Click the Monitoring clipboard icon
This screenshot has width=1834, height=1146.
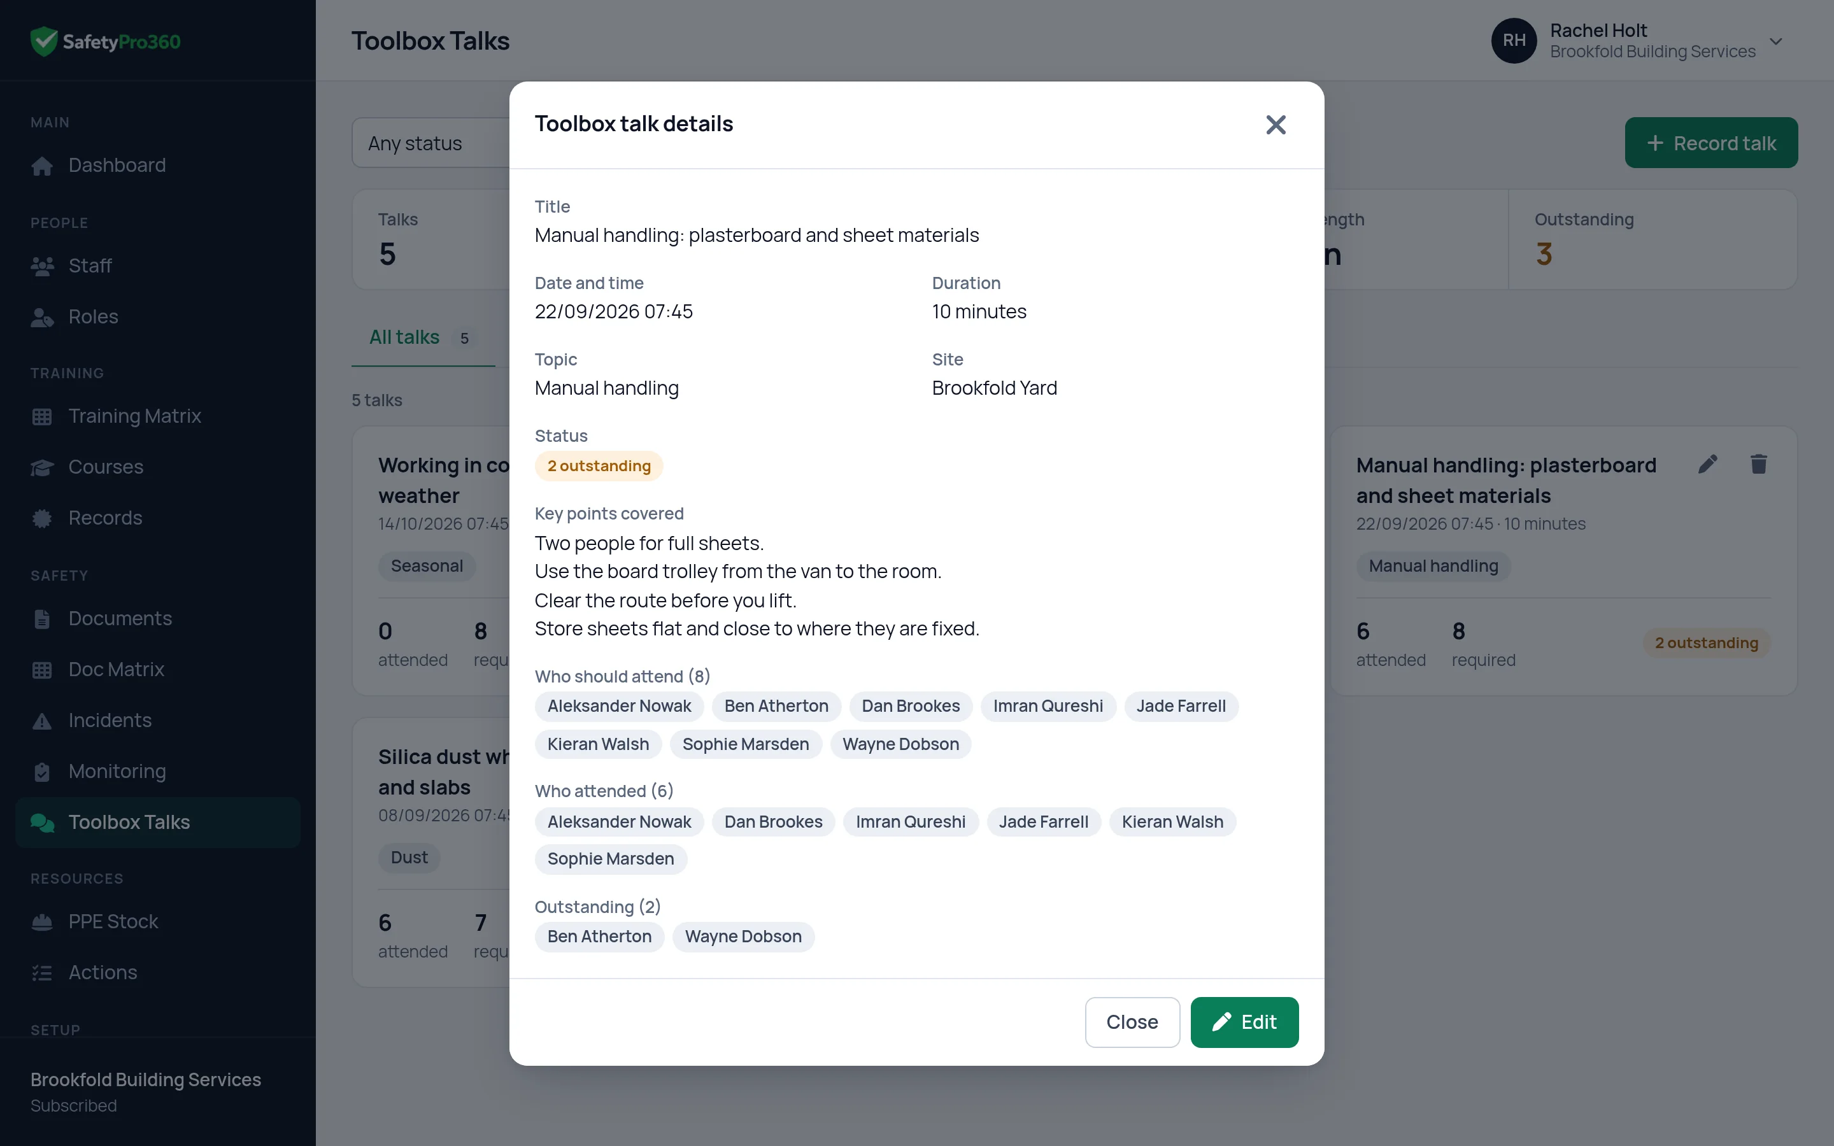click(x=43, y=771)
